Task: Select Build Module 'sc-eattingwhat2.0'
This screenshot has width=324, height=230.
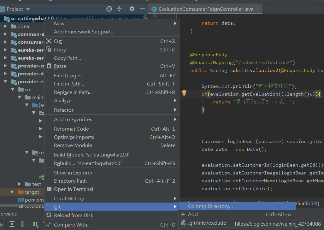Action: 112,155
